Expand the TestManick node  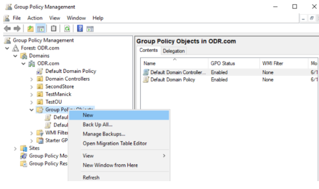click(x=32, y=95)
